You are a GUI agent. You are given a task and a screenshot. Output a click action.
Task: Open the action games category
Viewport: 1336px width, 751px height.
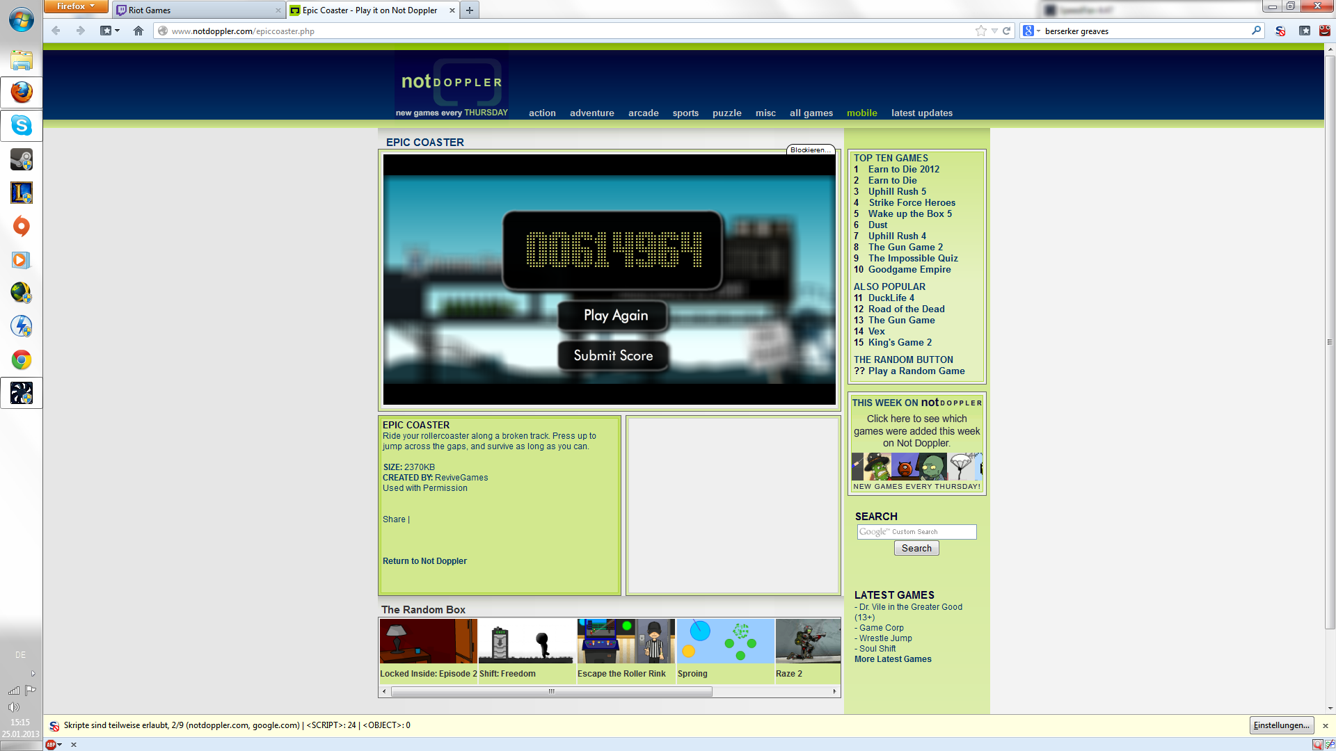[x=542, y=113]
